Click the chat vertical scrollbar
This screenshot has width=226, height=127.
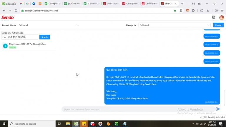pos(224,98)
